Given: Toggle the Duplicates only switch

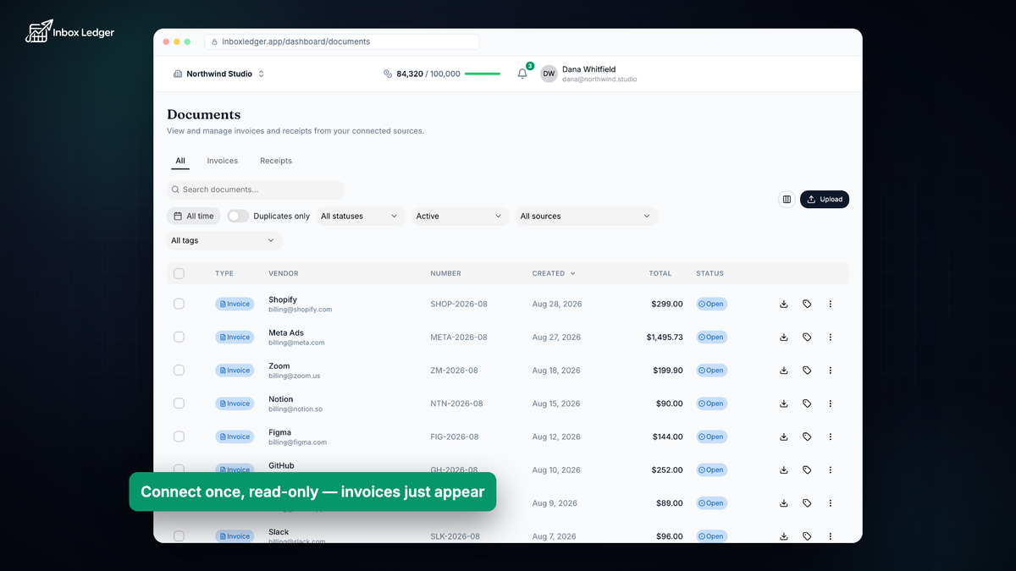Looking at the screenshot, I should point(238,216).
